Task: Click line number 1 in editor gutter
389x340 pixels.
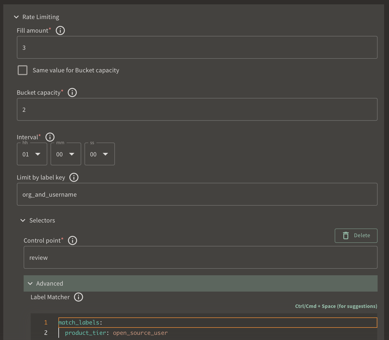Action: pos(46,323)
